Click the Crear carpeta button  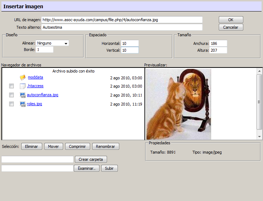[x=91, y=159]
